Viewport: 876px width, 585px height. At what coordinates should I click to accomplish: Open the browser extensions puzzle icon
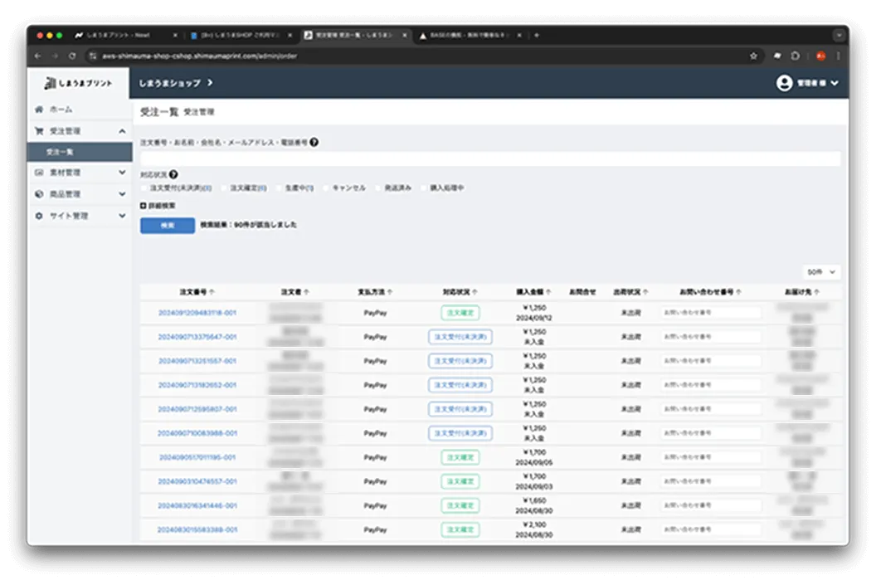coord(796,56)
